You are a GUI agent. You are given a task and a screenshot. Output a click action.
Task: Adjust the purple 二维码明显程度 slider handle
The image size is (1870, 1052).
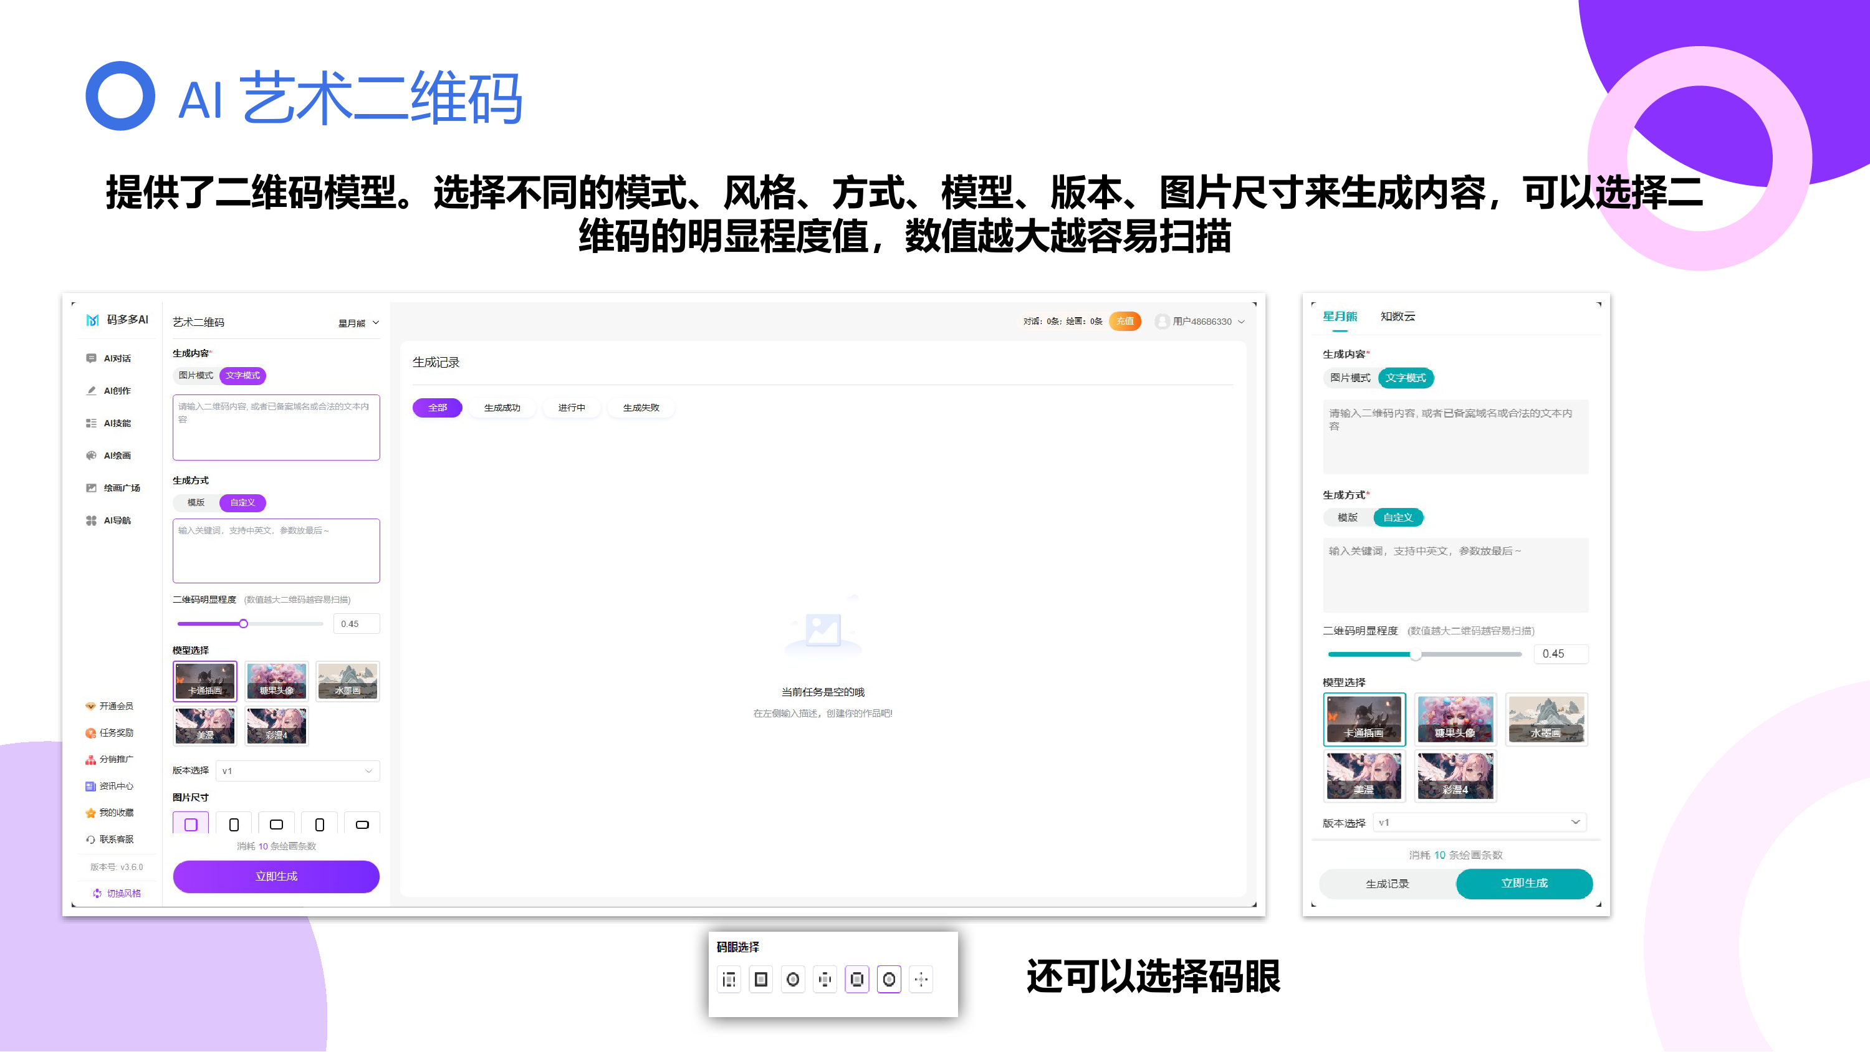click(x=243, y=624)
